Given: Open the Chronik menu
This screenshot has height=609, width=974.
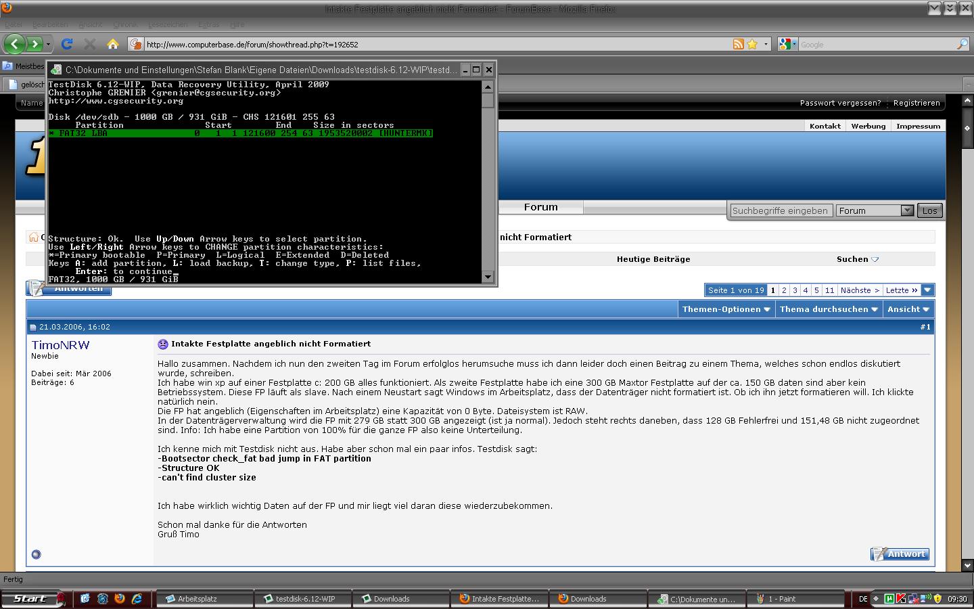Looking at the screenshot, I should click(x=125, y=24).
